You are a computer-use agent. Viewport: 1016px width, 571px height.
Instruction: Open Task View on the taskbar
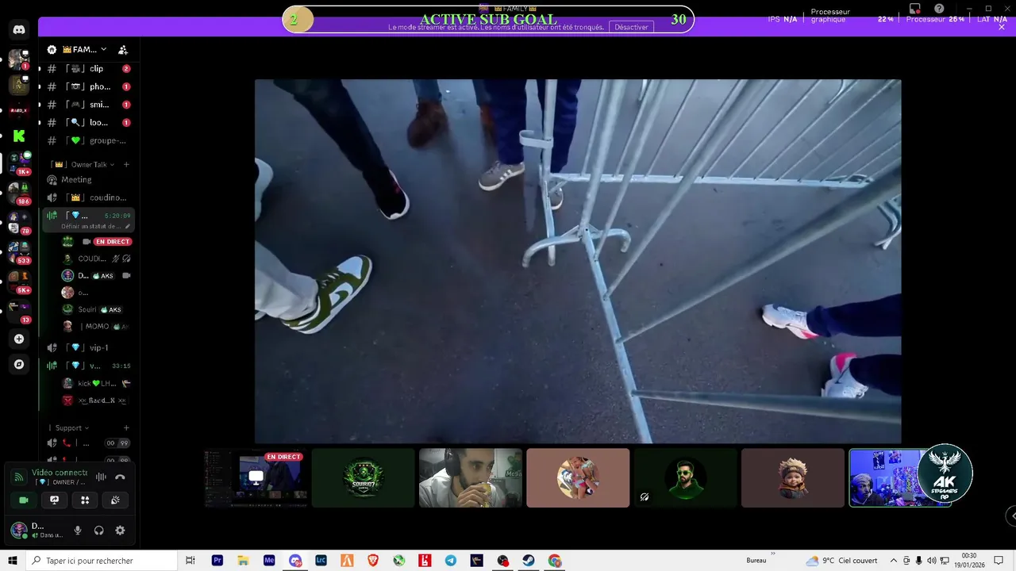point(190,561)
